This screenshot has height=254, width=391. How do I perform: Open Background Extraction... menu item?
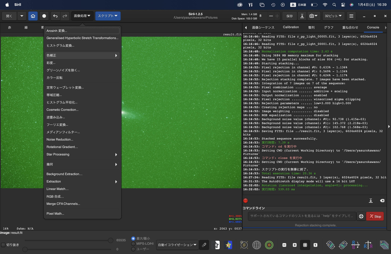click(x=82, y=174)
